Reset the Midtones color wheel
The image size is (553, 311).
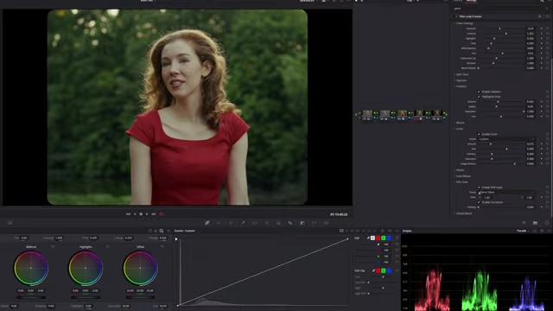coord(53,247)
